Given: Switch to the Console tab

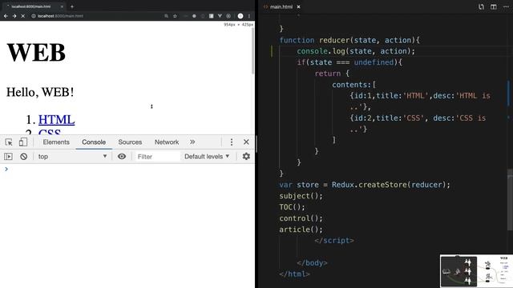Looking at the screenshot, I should tap(94, 142).
